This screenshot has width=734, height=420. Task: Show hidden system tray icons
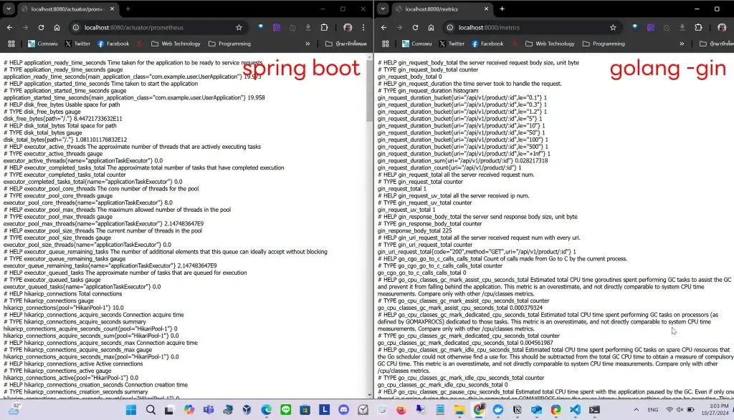(x=637, y=410)
